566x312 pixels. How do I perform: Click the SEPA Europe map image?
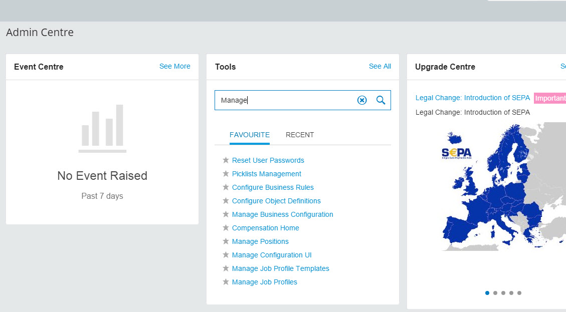pyautogui.click(x=504, y=186)
